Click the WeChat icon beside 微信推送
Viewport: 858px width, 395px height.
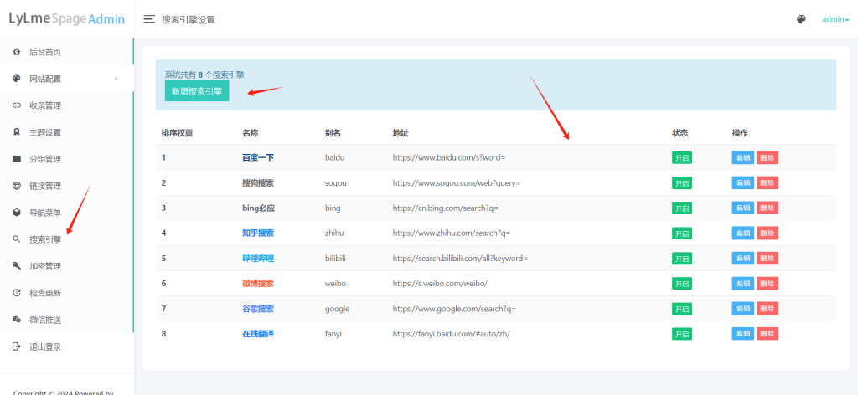[x=17, y=320]
